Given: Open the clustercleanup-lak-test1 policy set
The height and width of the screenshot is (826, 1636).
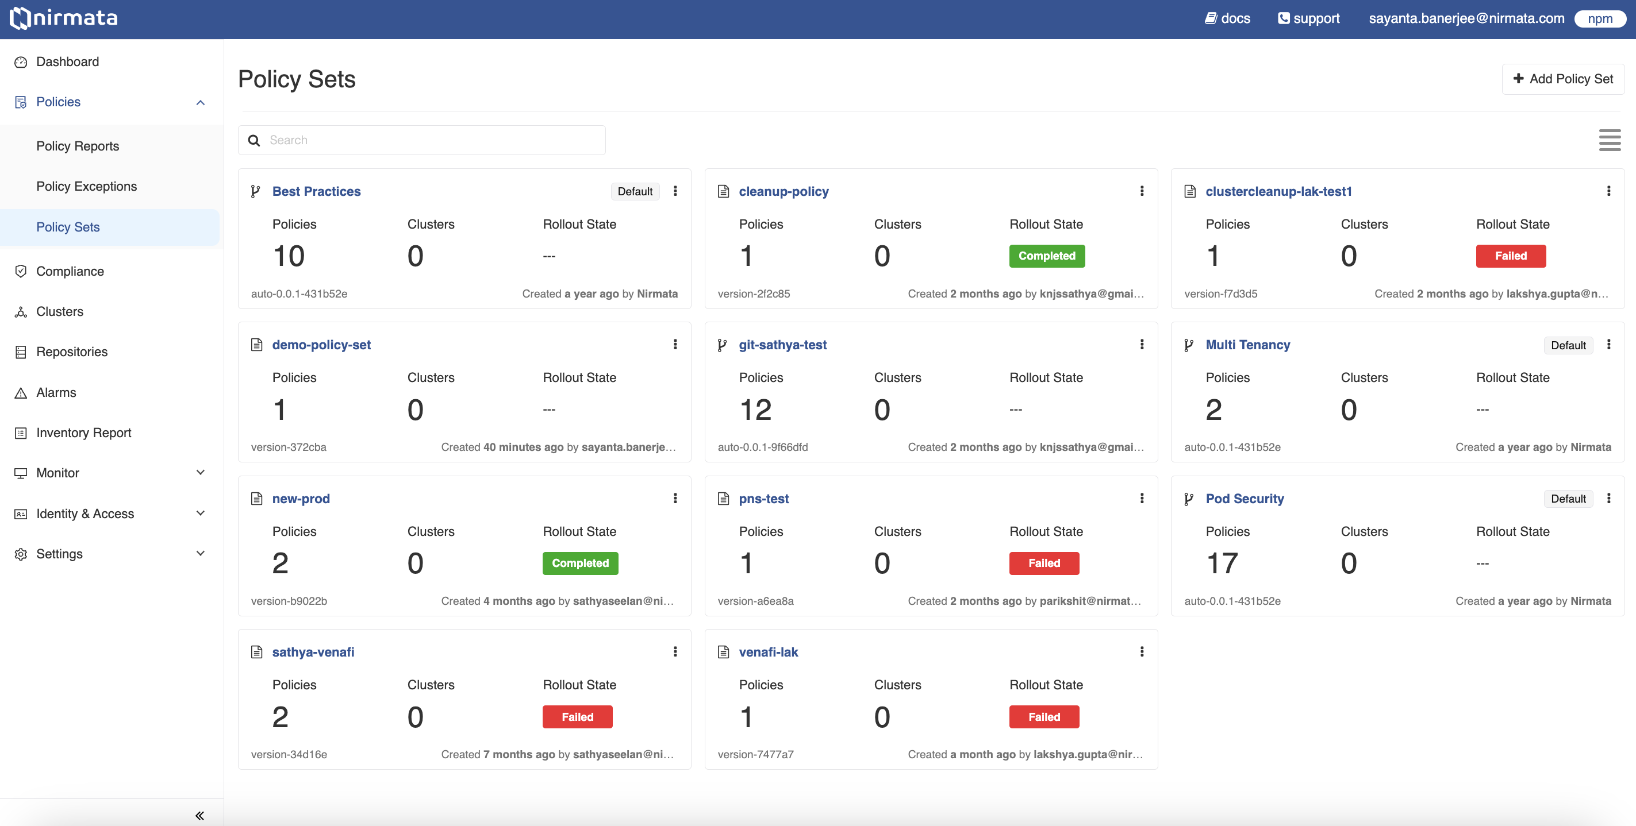Looking at the screenshot, I should (x=1278, y=192).
